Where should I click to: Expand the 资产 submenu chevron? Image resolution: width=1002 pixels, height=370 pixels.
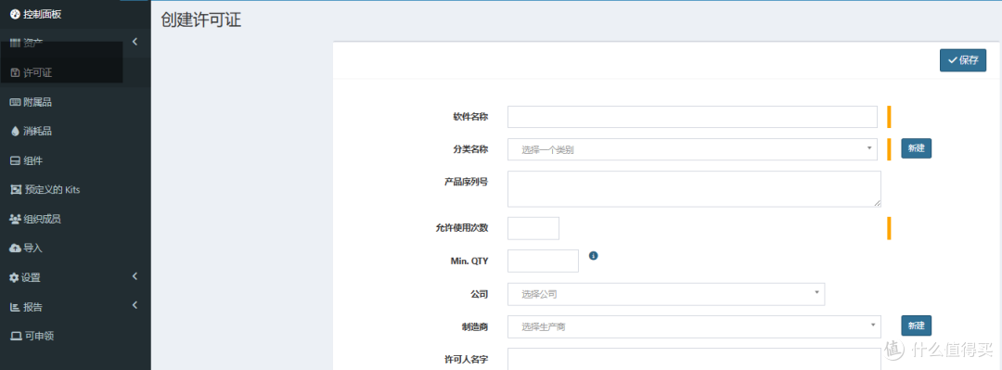135,42
